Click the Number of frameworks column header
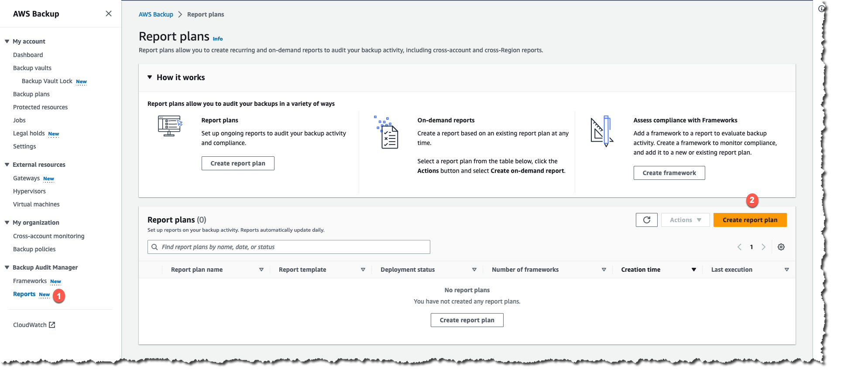Screen dimensions: 844x378 pyautogui.click(x=525, y=270)
